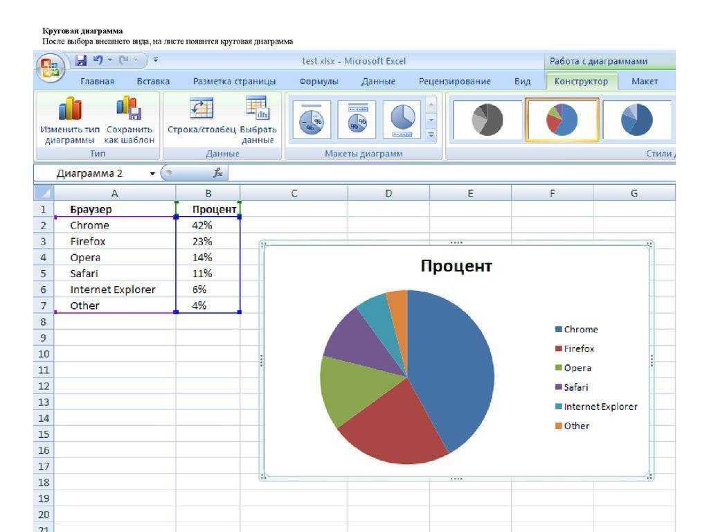Open the Office button menu
This screenshot has height=532, width=709.
click(x=50, y=68)
